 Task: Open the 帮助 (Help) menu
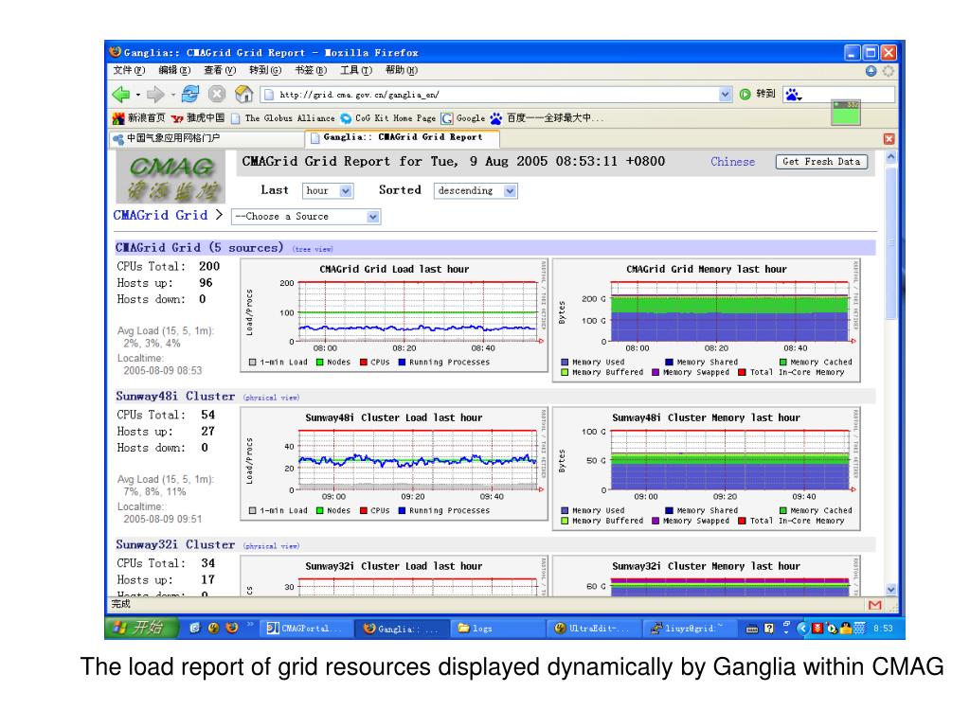402,70
